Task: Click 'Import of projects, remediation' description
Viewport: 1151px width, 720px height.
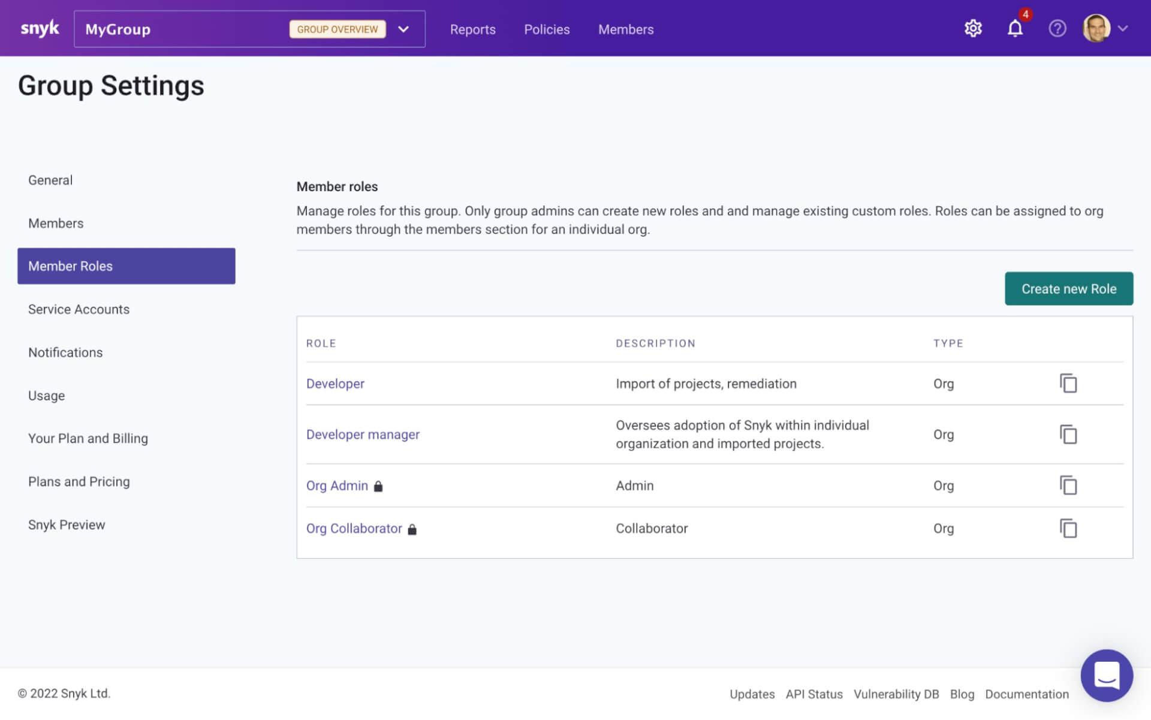Action: 706,384
